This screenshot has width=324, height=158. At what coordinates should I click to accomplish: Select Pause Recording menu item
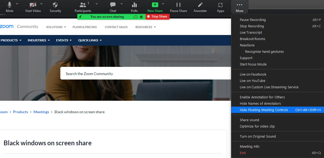pyautogui.click(x=278, y=20)
